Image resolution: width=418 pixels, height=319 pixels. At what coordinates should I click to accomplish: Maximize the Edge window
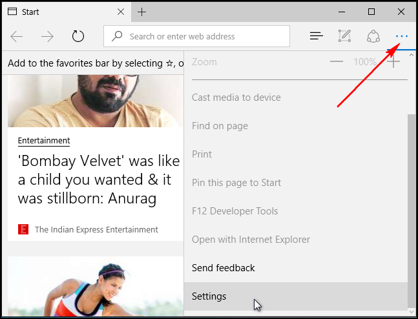coord(371,12)
